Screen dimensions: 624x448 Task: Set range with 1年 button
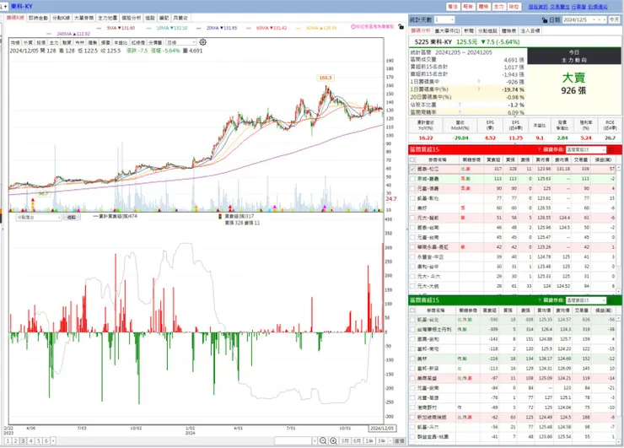[369, 441]
